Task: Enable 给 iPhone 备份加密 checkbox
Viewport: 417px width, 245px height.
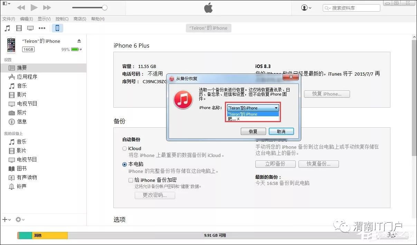Action: click(131, 180)
